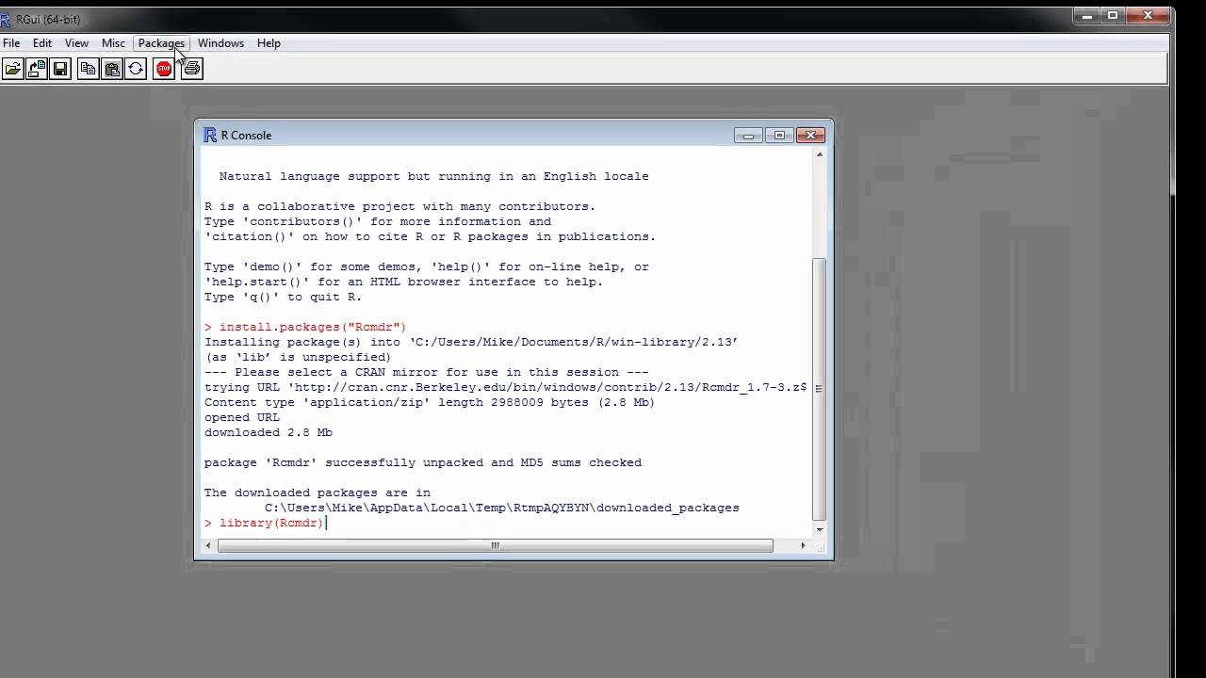This screenshot has width=1206, height=678.
Task: Restore down the RGui main window
Action: click(x=1113, y=15)
